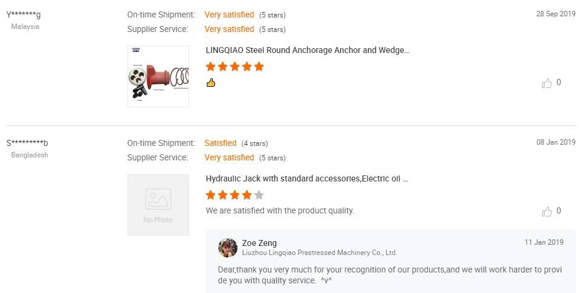Click Liuzhou Lingqiao Prestressed Machinery company name

[319, 253]
